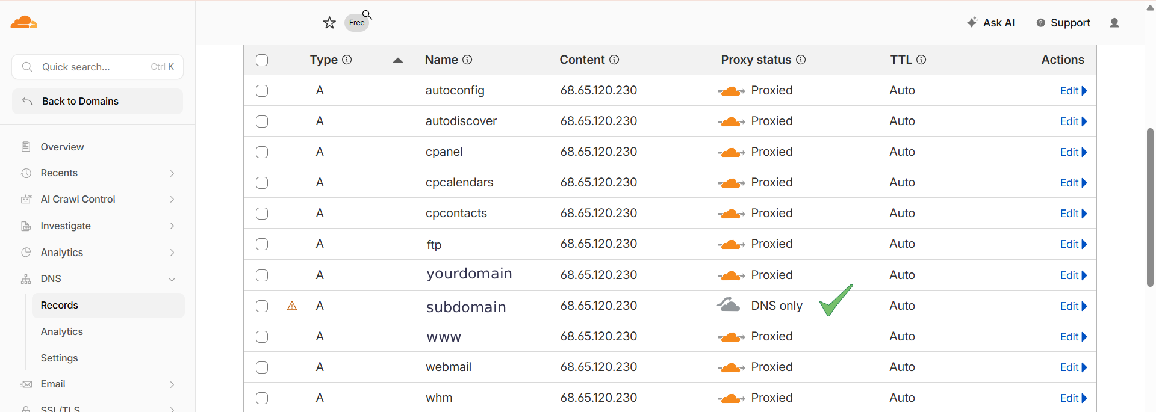This screenshot has height=412, width=1156.
Task: Click into the Quick search field
Action: [98, 67]
